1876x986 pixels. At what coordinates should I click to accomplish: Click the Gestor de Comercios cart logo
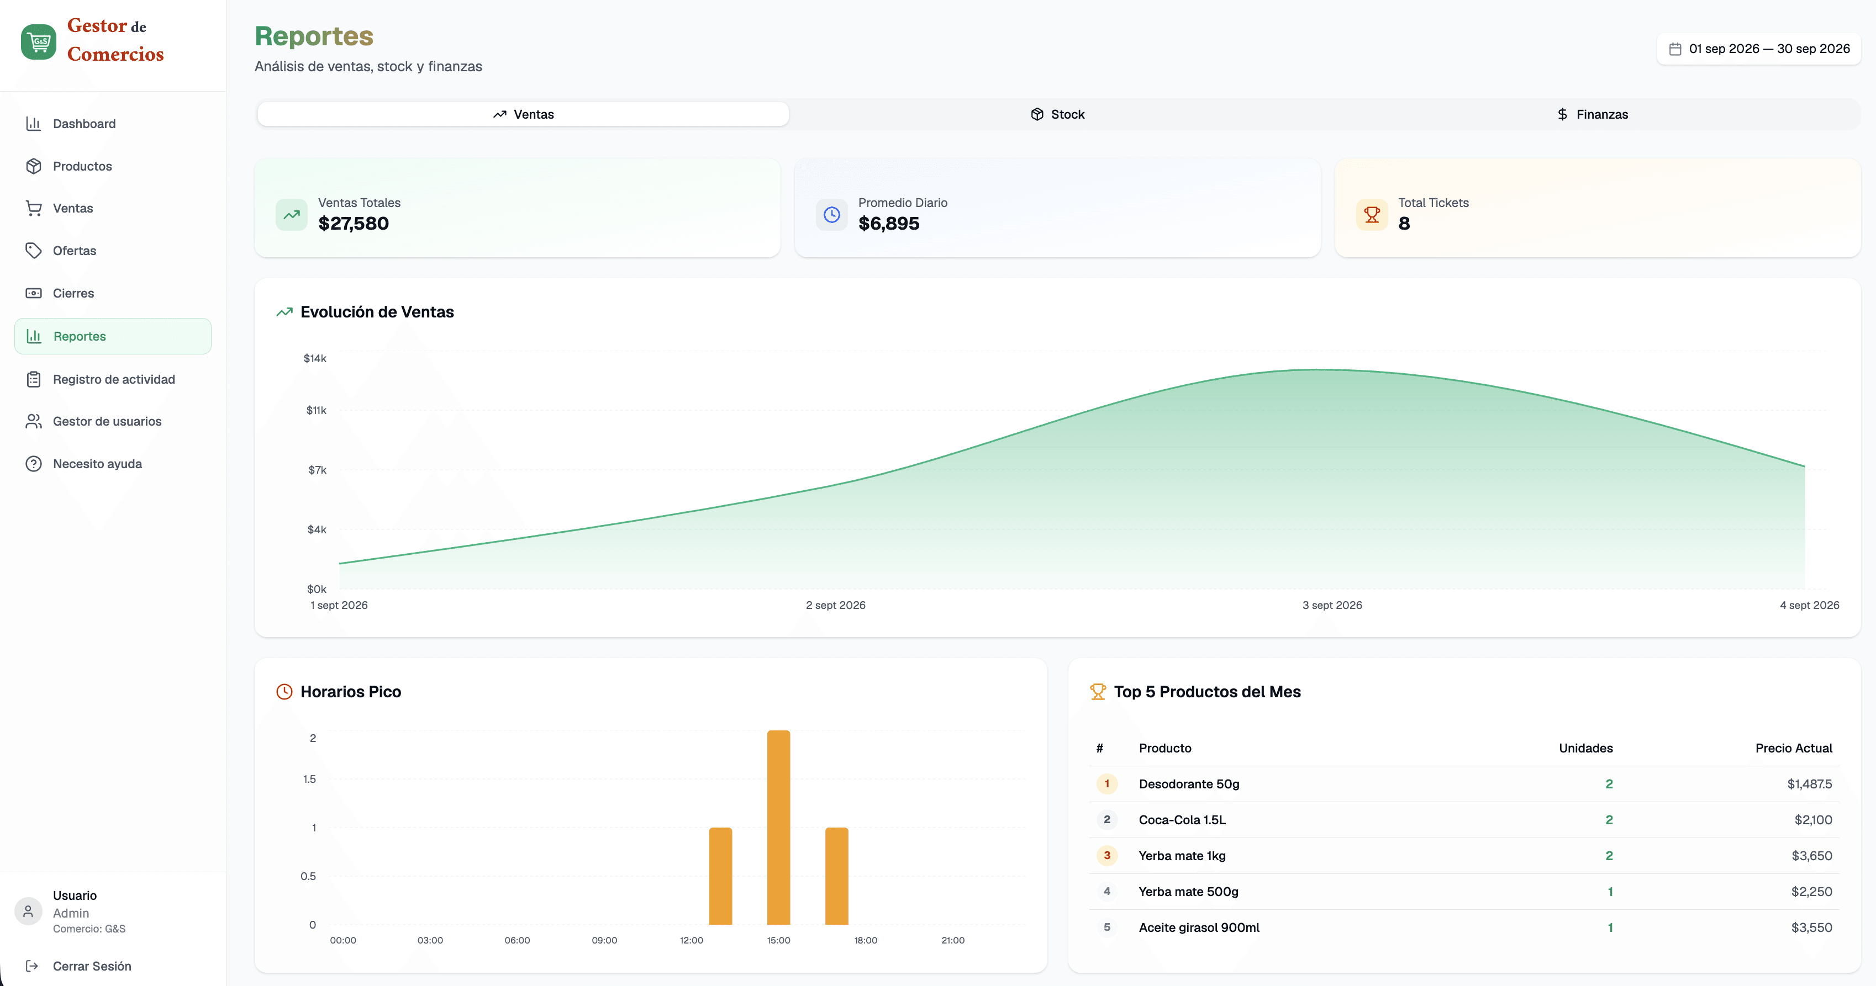pos(39,41)
